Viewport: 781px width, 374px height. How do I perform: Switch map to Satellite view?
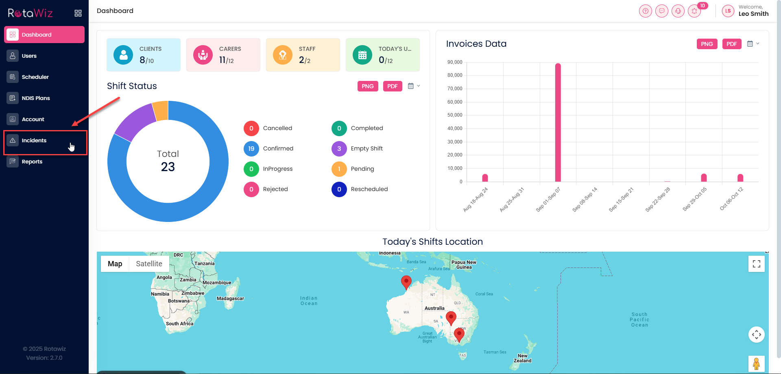(149, 264)
